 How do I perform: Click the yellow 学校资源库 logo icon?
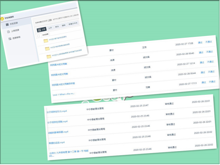2,19
